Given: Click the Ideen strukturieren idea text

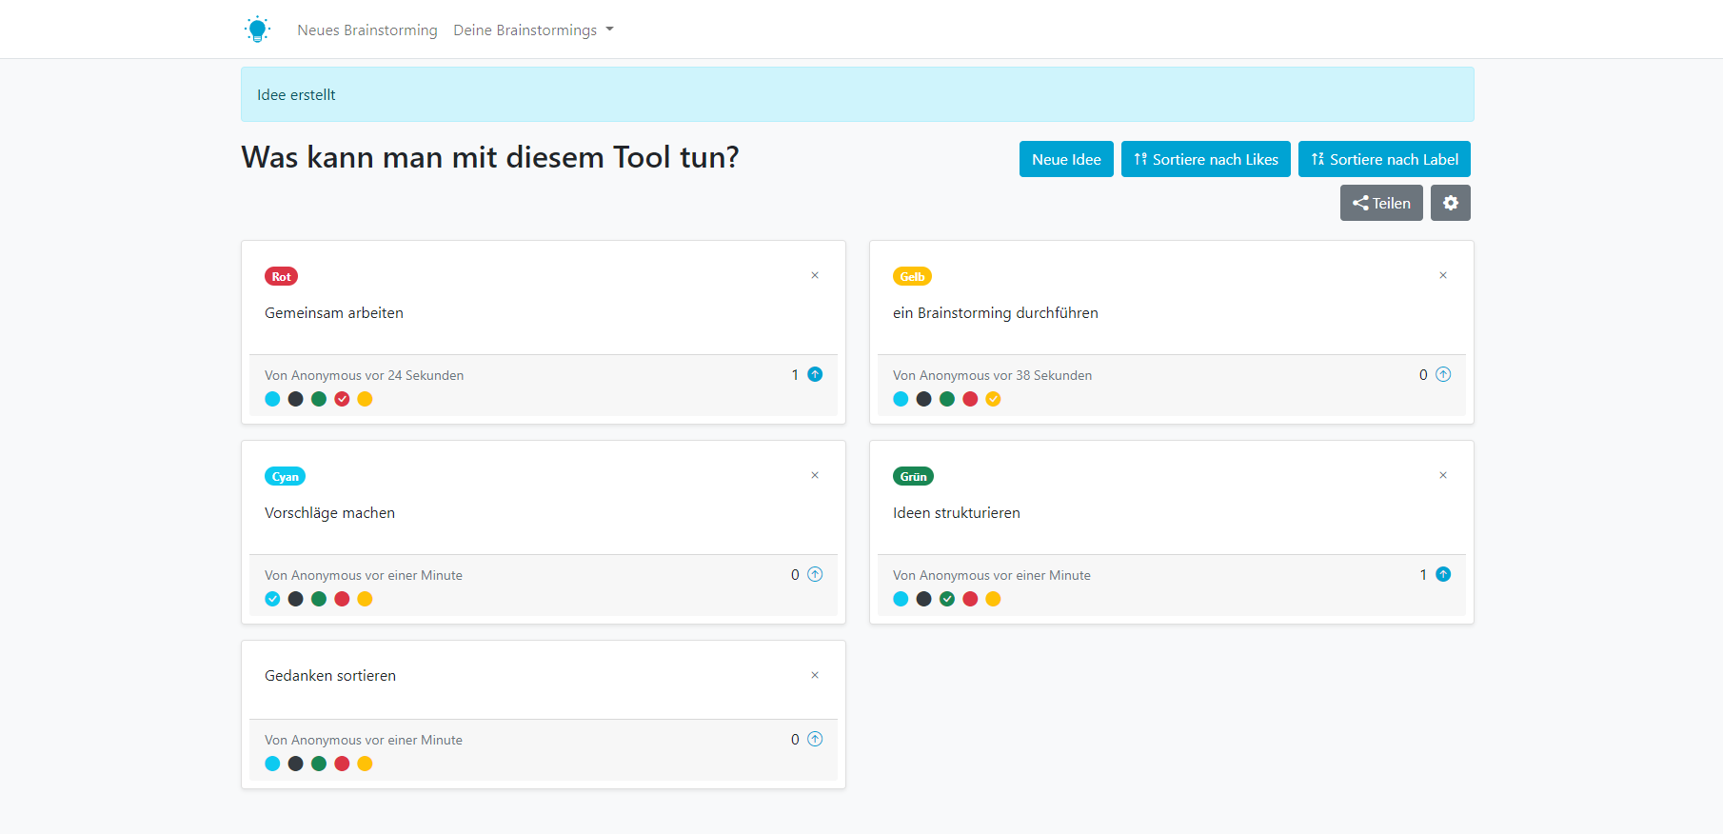Looking at the screenshot, I should coord(957,513).
